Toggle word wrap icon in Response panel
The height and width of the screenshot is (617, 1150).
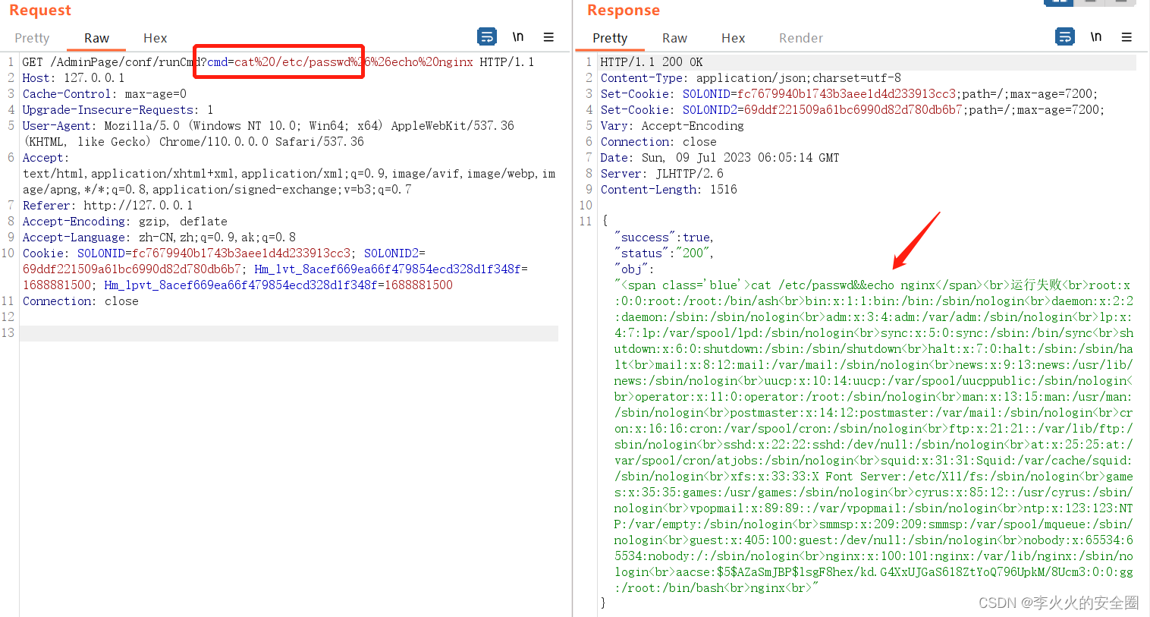1065,36
